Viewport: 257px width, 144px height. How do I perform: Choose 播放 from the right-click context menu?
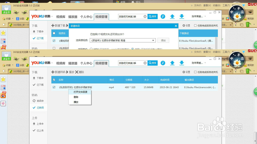[76, 102]
